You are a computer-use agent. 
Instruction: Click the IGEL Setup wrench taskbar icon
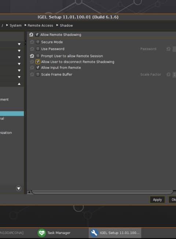[x=94, y=233]
